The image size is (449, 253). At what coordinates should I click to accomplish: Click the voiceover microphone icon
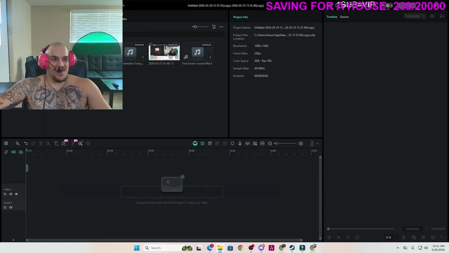point(240,143)
